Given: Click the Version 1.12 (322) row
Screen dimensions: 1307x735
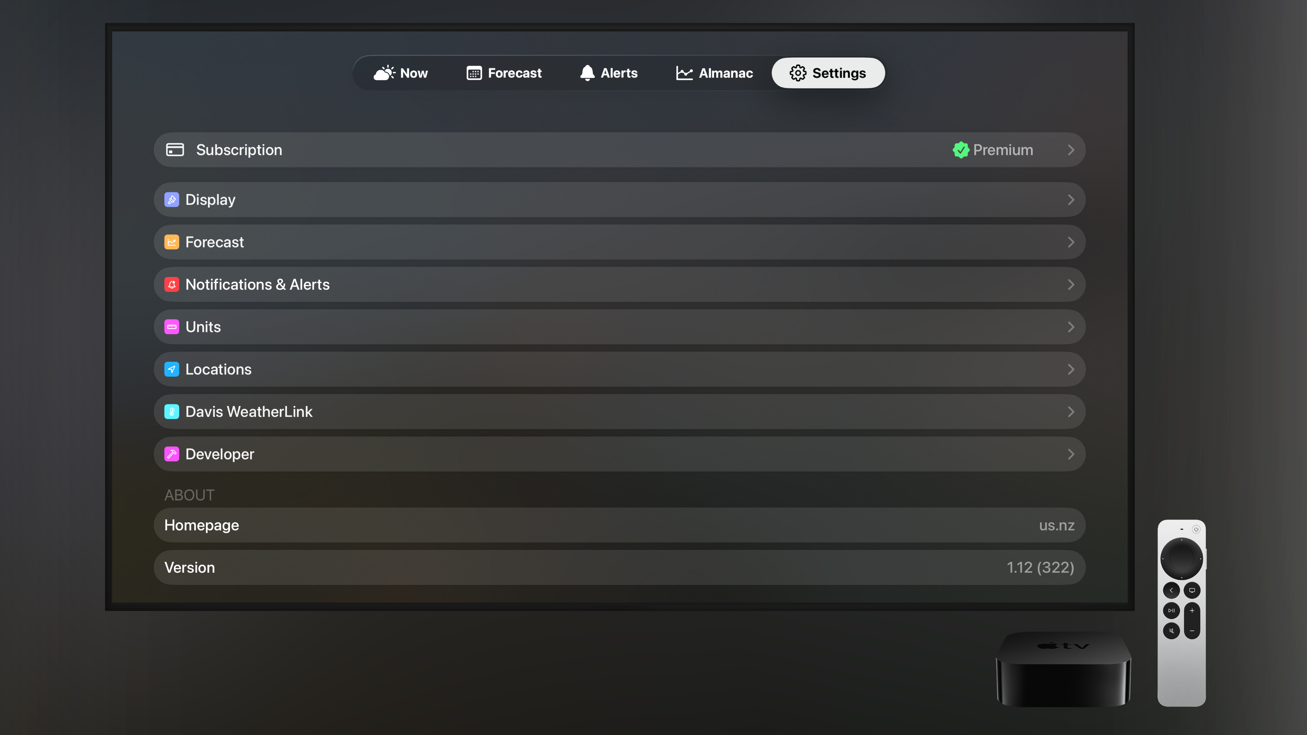Looking at the screenshot, I should pyautogui.click(x=619, y=567).
